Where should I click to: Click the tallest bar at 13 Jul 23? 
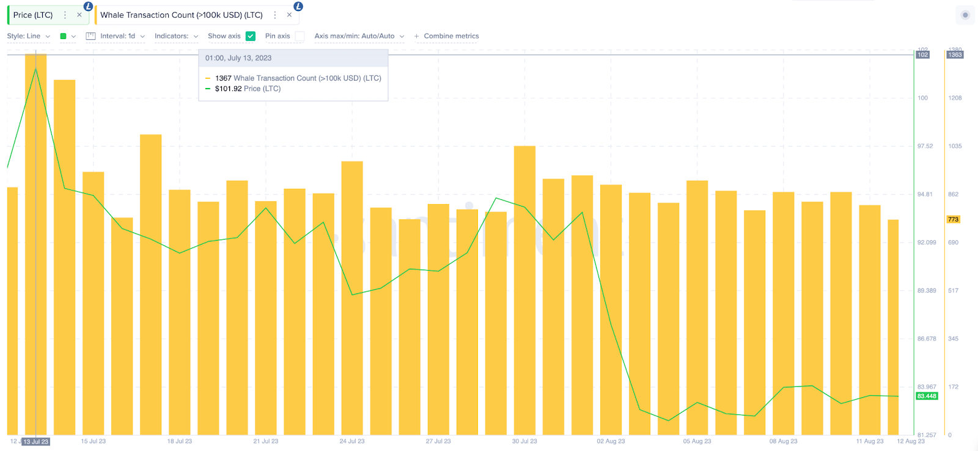pyautogui.click(x=35, y=244)
